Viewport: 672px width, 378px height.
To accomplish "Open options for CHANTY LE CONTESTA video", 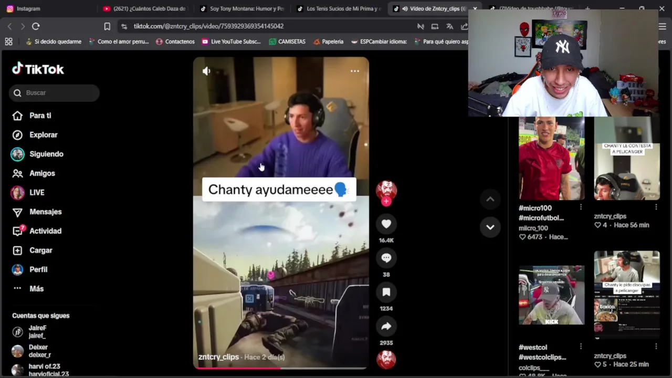I will click(x=656, y=207).
